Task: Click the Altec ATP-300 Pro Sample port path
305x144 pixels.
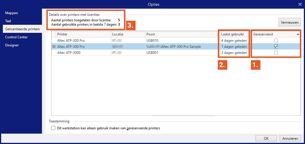Action: [x=174, y=47]
